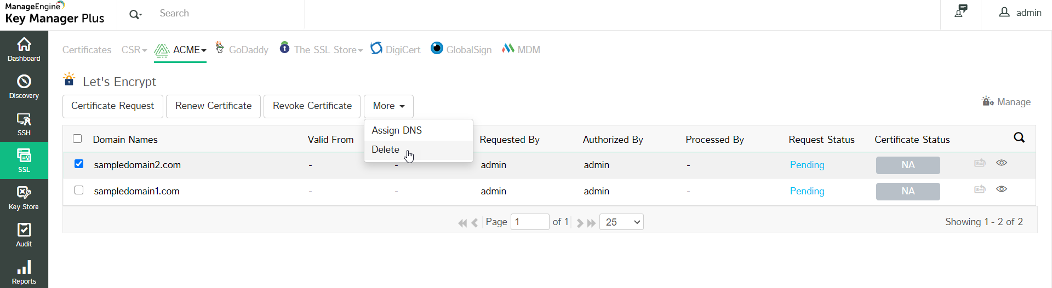Open the notifications icon beside admin
Screen dimensions: 1052x288
[x=960, y=11]
